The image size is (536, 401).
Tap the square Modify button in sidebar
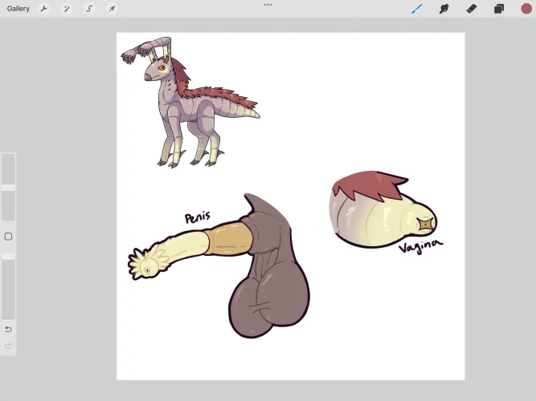pos(8,237)
